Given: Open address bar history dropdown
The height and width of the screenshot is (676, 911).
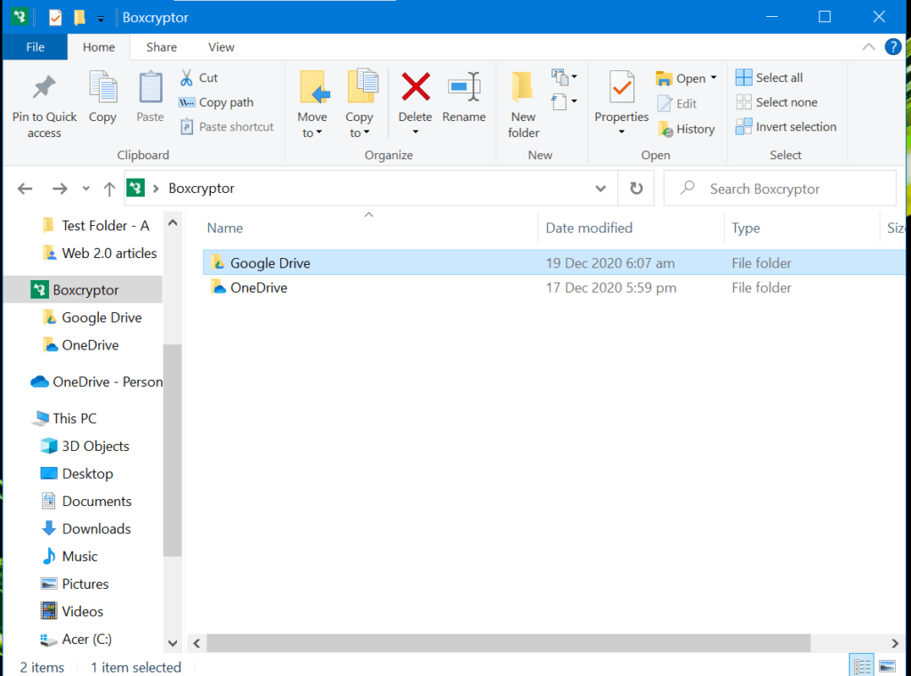Looking at the screenshot, I should 601,189.
